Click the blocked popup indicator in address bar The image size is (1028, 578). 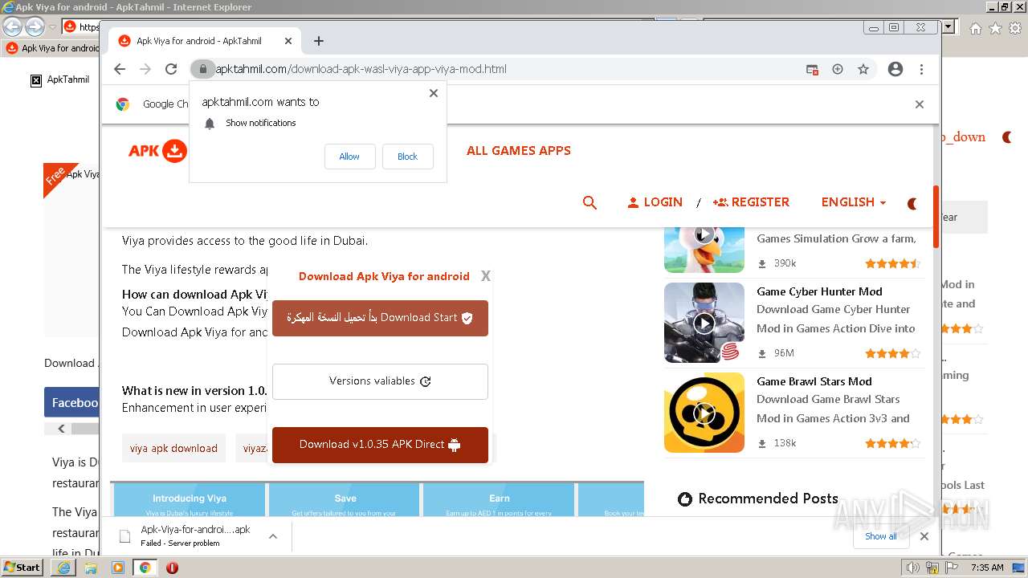tap(812, 69)
